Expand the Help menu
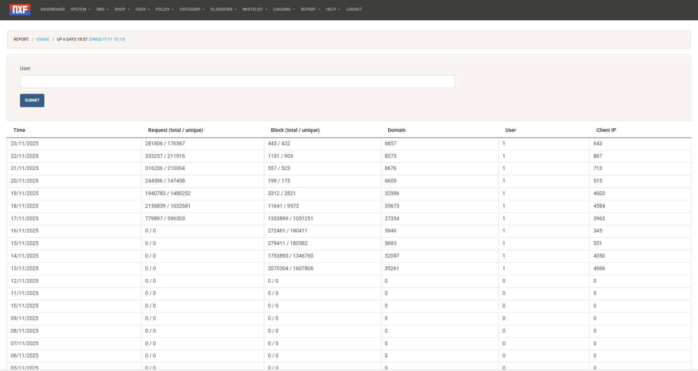 [333, 9]
